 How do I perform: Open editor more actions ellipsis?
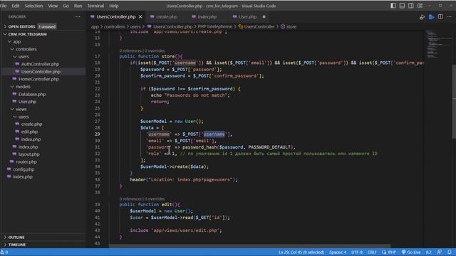click(450, 17)
